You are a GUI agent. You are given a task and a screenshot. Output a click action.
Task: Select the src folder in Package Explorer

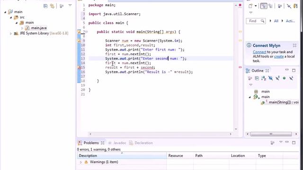[x=22, y=17]
